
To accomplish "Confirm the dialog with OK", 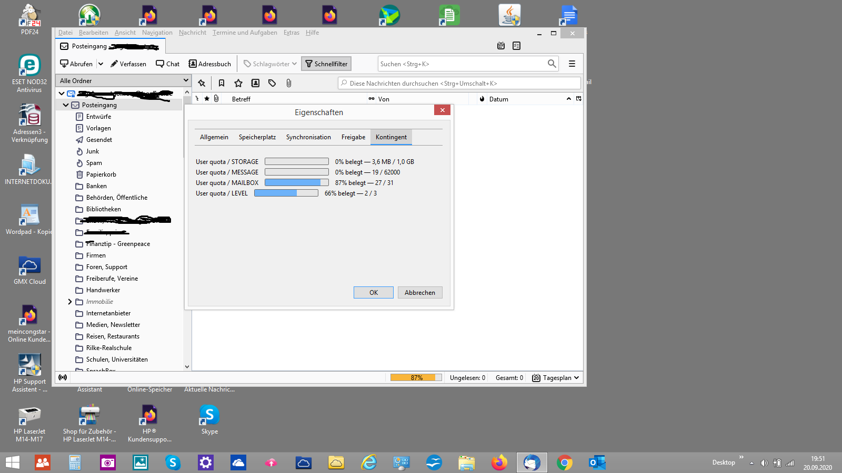I will point(374,293).
